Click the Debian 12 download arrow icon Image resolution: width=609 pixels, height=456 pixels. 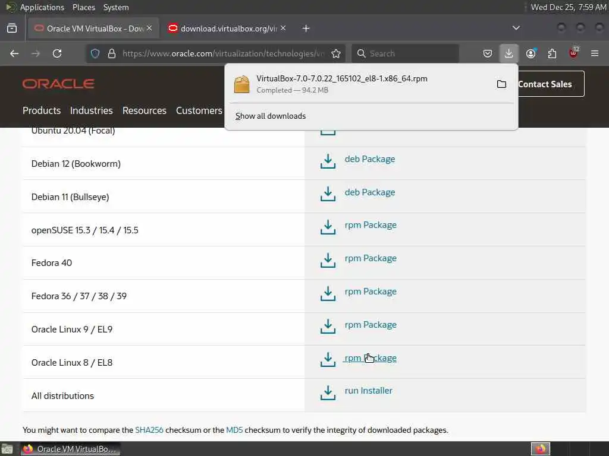(x=328, y=161)
